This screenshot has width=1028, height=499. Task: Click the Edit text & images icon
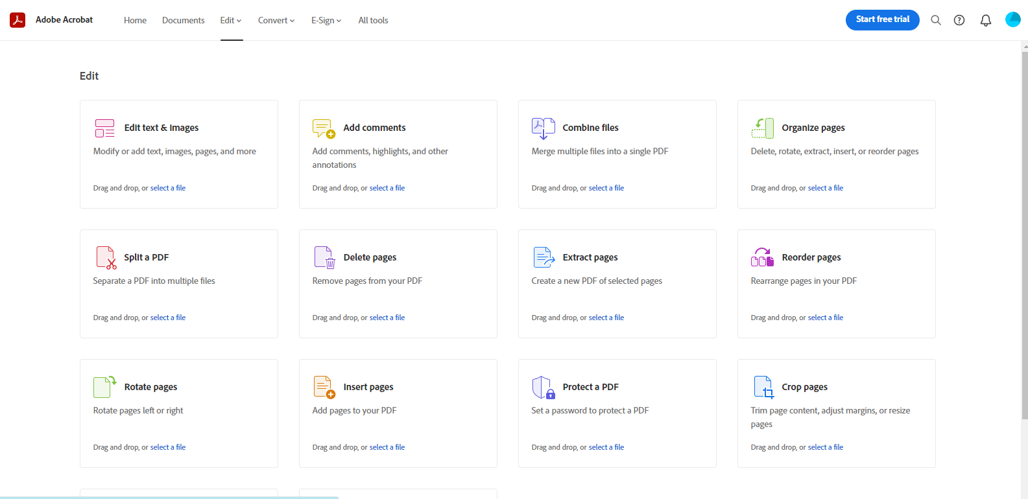coord(104,128)
